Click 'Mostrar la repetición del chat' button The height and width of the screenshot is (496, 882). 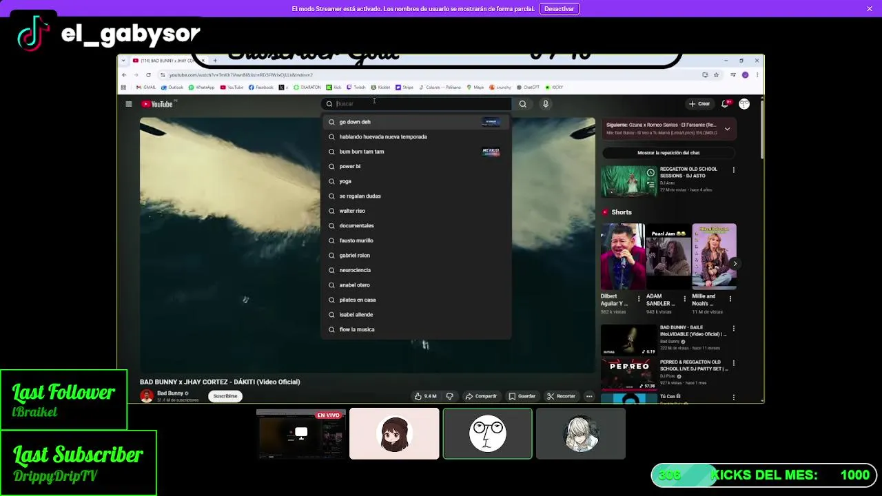click(x=668, y=153)
